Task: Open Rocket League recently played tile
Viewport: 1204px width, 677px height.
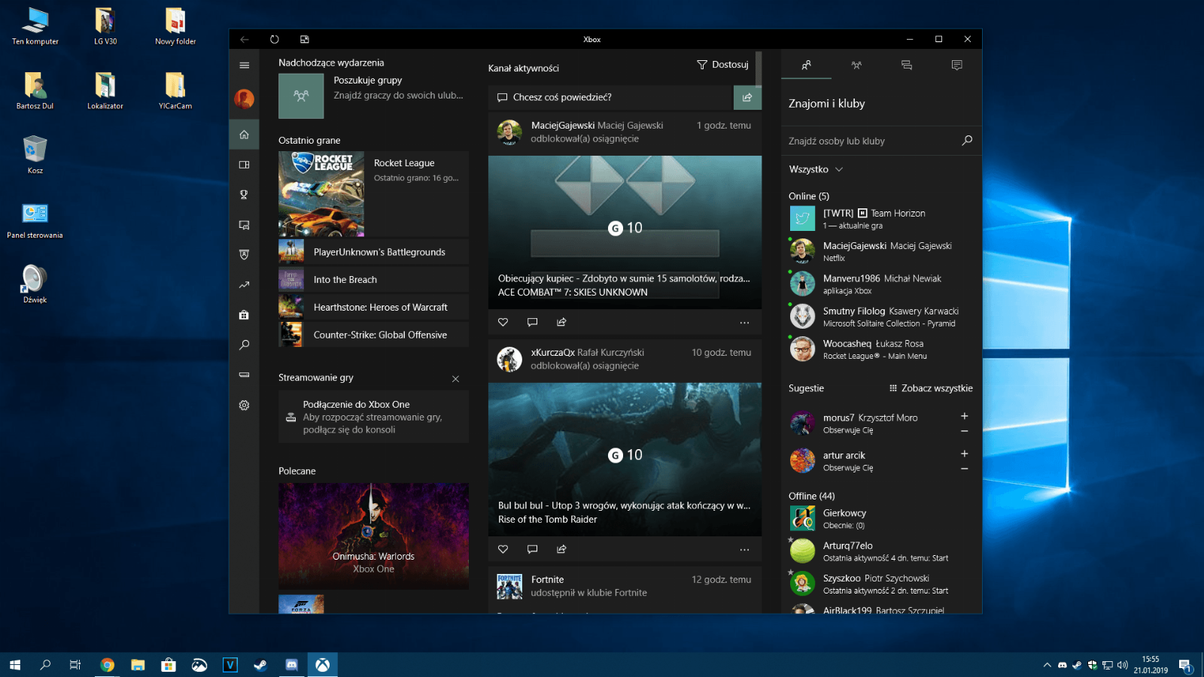Action: click(x=373, y=194)
